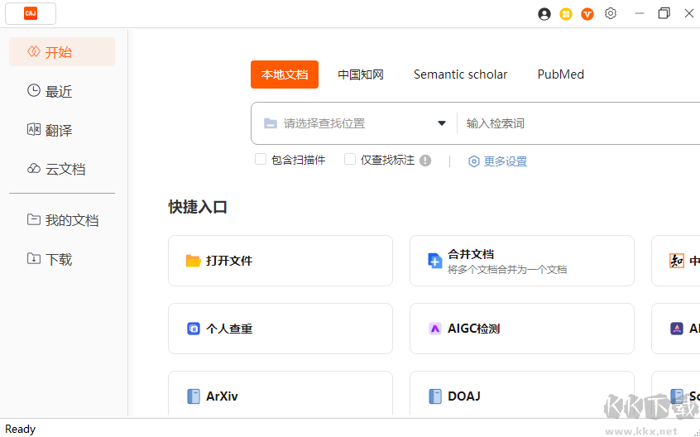
Task: Click the dark purple AI icon in the cut-off card
Action: coord(677,329)
